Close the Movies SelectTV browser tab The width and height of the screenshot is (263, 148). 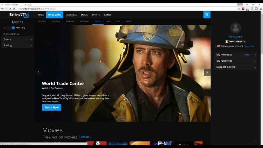point(25,5)
